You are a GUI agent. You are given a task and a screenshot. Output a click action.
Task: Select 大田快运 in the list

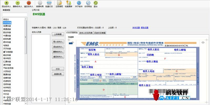(x=7, y=71)
